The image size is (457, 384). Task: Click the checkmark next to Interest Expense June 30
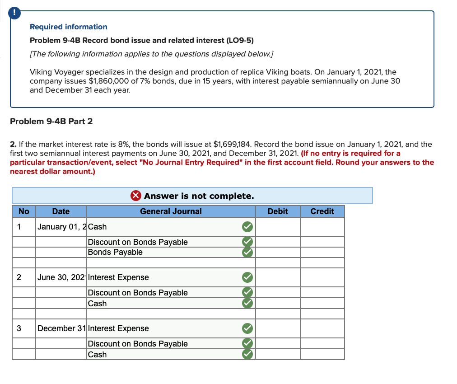247,277
